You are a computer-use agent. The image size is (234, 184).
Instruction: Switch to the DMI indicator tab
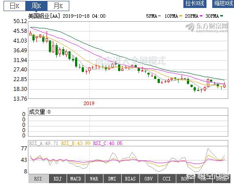pos(112,179)
